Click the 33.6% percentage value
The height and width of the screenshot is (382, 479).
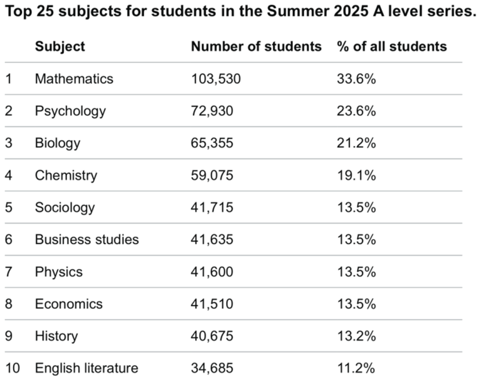coord(356,79)
